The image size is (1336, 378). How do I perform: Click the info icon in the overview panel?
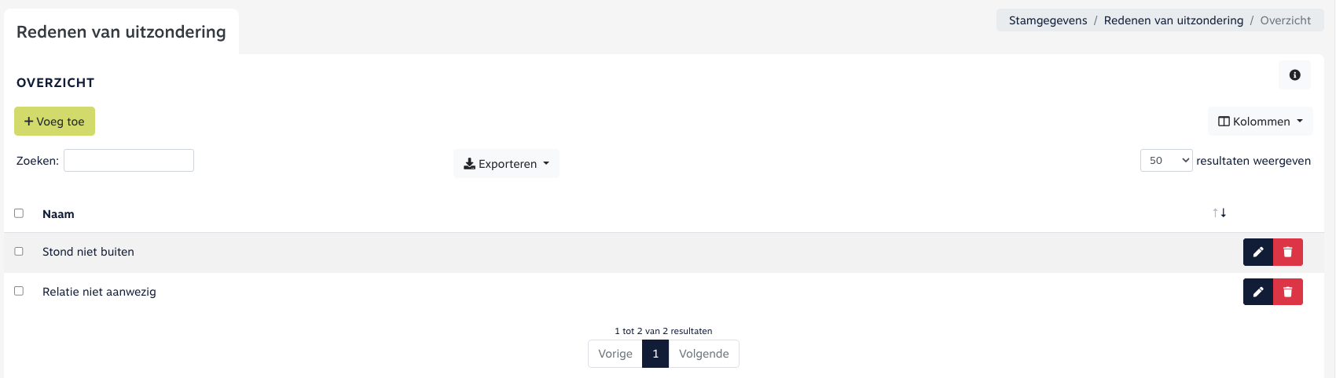click(1294, 75)
